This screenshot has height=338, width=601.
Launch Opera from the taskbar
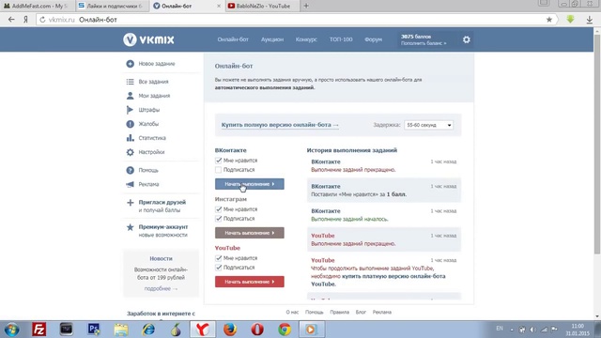pos(257,330)
